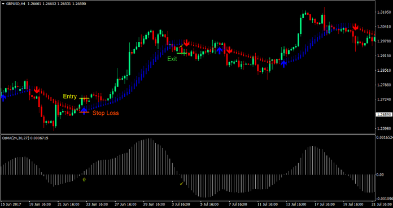The height and width of the screenshot is (208, 393).
Task: Click the red down arrow above Exit
Action: pos(186,43)
